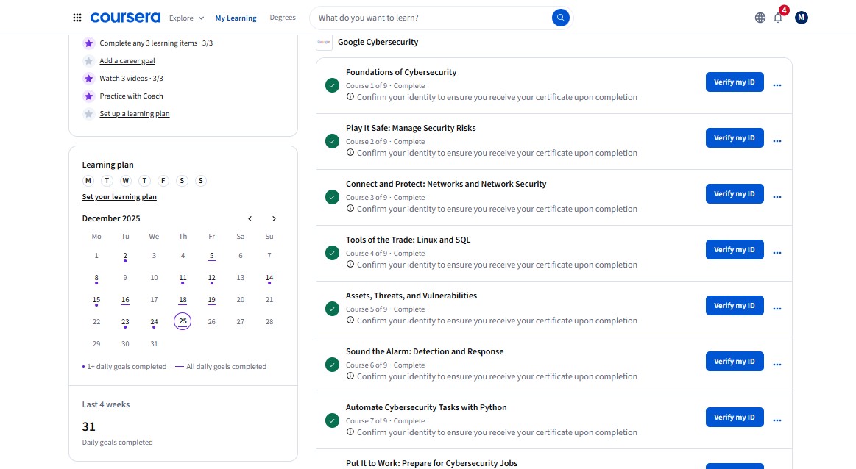Click the Google Cybersecurity logo thumbnail
The width and height of the screenshot is (856, 469).
pyautogui.click(x=325, y=42)
